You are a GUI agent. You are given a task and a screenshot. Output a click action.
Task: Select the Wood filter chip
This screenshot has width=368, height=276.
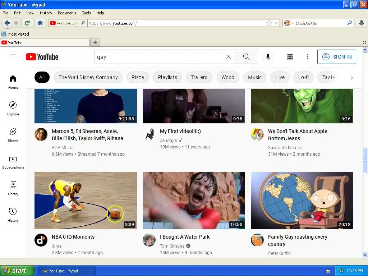[x=227, y=77]
